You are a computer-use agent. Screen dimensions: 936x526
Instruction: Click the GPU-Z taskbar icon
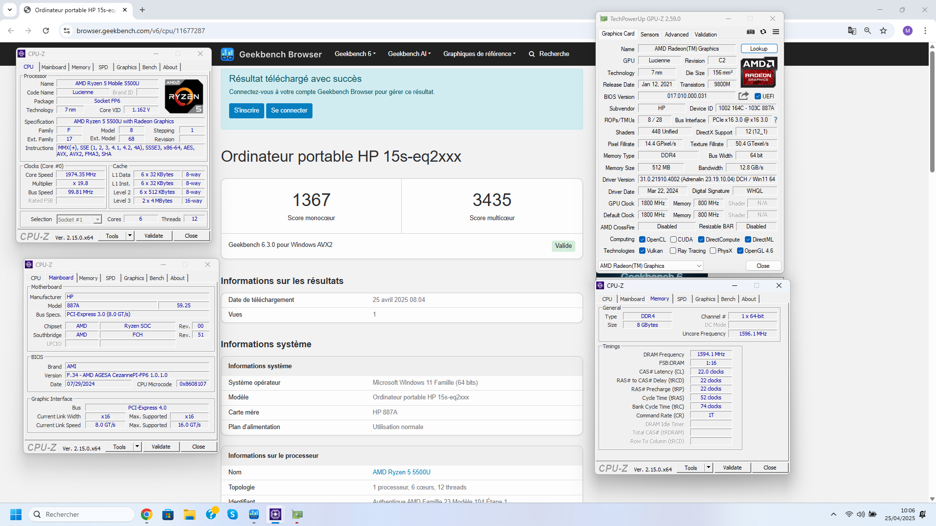pyautogui.click(x=297, y=514)
